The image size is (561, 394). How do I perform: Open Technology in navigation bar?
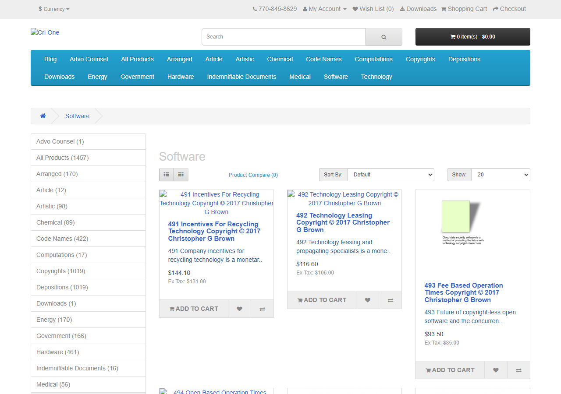(376, 77)
